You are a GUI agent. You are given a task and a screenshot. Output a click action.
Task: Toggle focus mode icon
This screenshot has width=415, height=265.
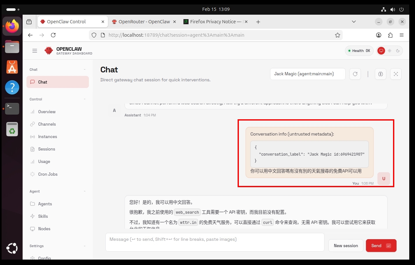396,74
